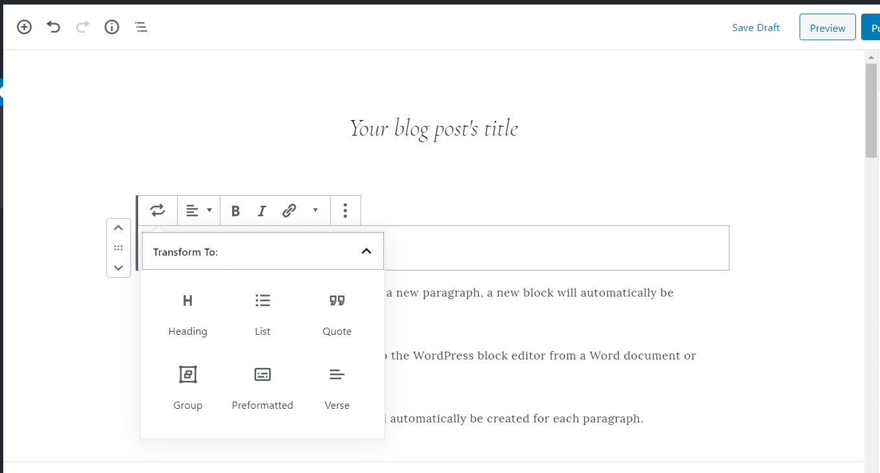Viewport: 880px width, 473px height.
Task: Apply italic formatting
Action: pos(261,210)
